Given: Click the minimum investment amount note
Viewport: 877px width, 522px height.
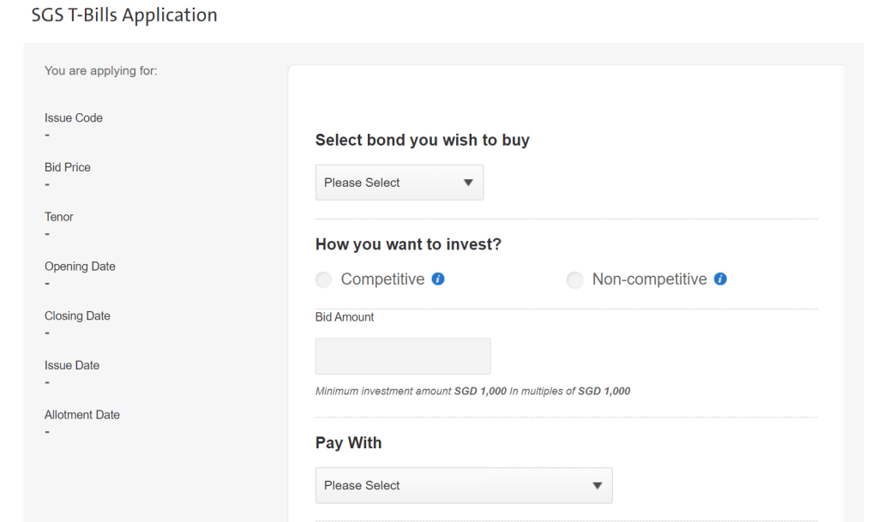Looking at the screenshot, I should (x=472, y=391).
